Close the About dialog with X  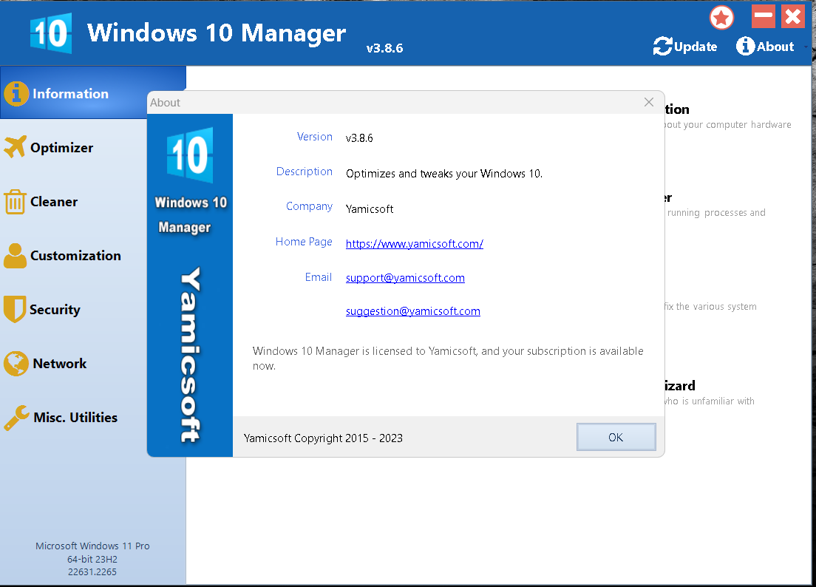[649, 102]
